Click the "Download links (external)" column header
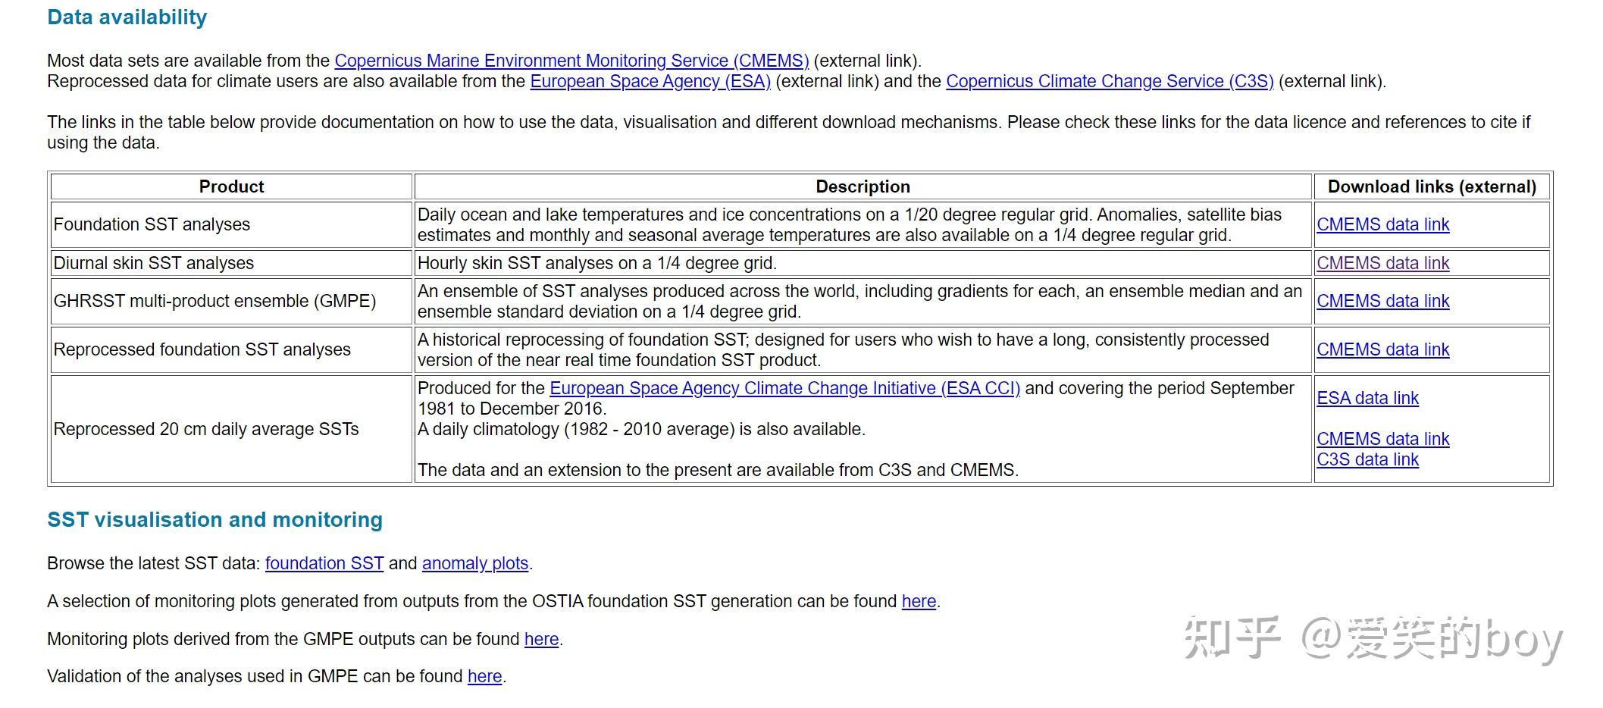Screen dimensions: 1603x708 1432,186
